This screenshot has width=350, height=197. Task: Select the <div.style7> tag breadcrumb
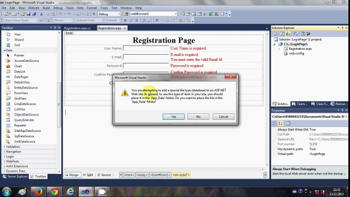click(181, 175)
